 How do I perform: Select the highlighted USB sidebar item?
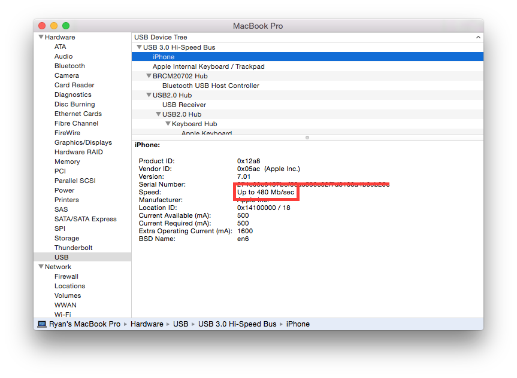[x=83, y=257]
